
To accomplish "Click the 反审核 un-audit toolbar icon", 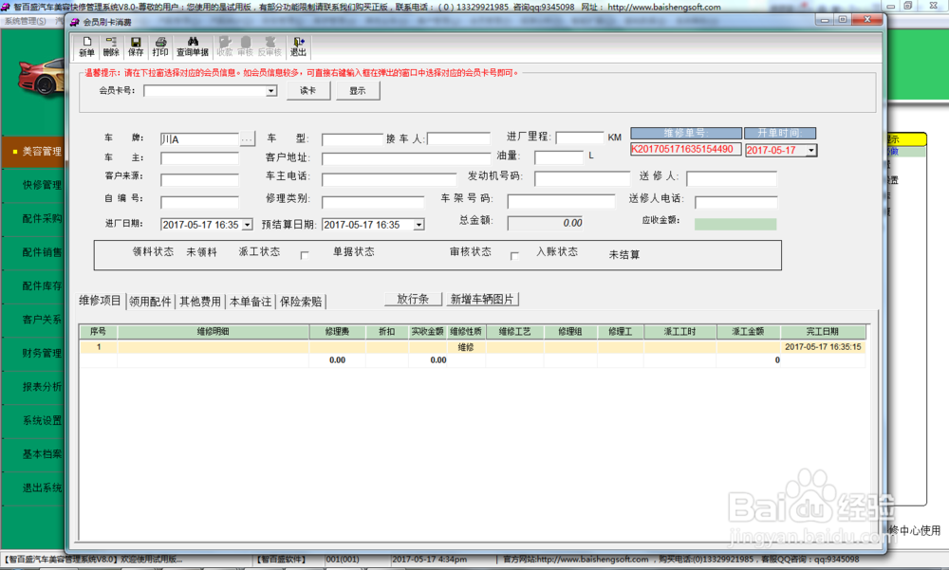I will point(270,46).
